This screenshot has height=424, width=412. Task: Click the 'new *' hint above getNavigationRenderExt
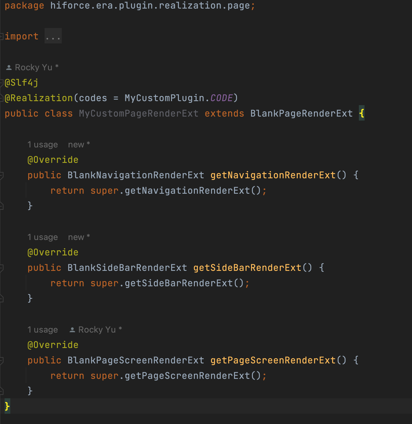[x=79, y=145]
